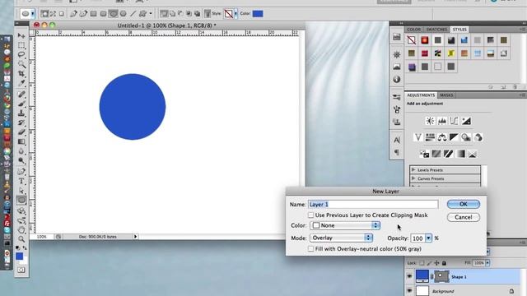Add a Curves adjustment
Screen dimensions: 527x296
click(x=454, y=121)
